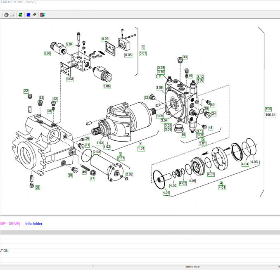Click the eraser icon in the toolbar
This screenshot has height=270, width=280.
point(35,14)
